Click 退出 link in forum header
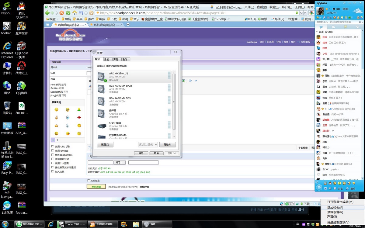The height and width of the screenshot is (228, 365). click(x=262, y=42)
